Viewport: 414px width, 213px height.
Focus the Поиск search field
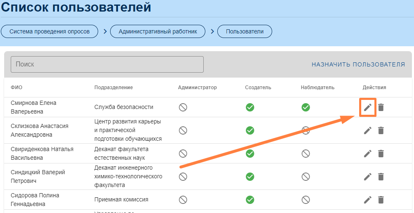(107, 64)
